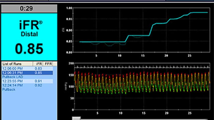Click the timeline scrollbar thumb below the waveform

[x=76, y=118]
